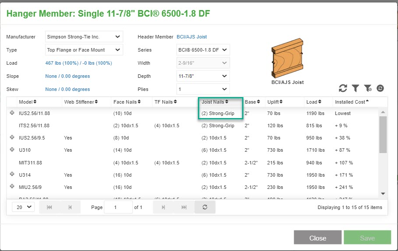Click the Save button

pos(367,237)
